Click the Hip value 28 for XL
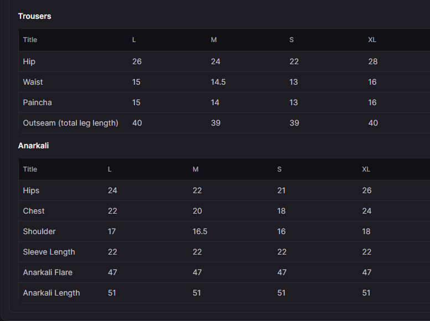Screen dimensions: 430x321 [x=373, y=61]
